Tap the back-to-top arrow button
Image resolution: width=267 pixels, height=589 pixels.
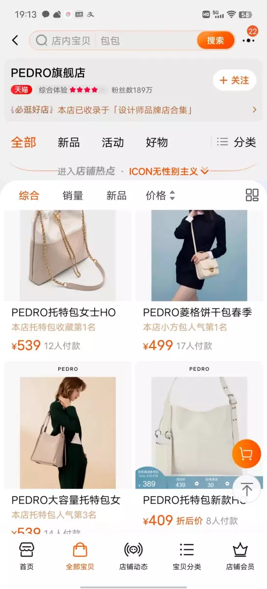(x=247, y=489)
